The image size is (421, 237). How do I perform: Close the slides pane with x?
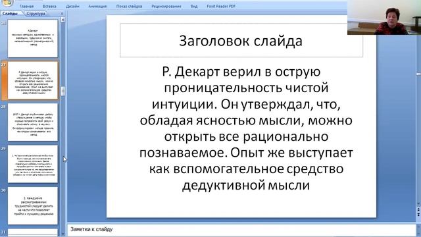point(62,13)
